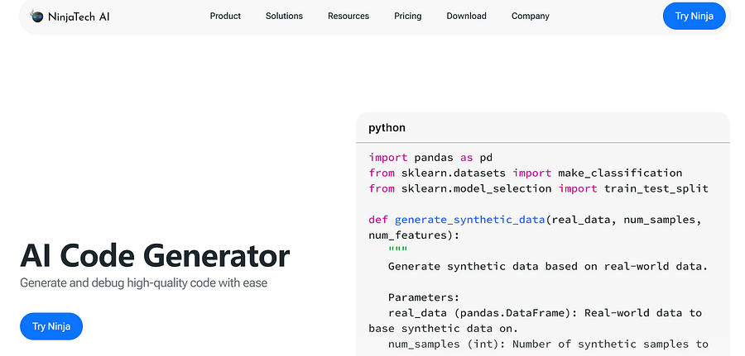Screen dimensions: 745x356
Task: Click the "Generate and debug high-quality code" subtitle
Action: coord(143,283)
